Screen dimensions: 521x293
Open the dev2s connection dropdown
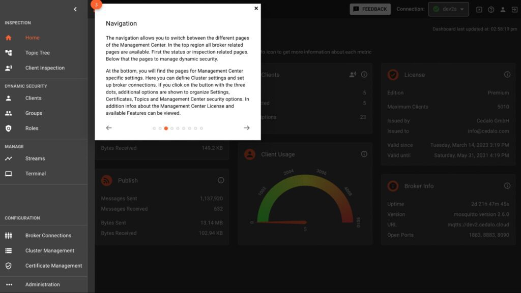448,9
